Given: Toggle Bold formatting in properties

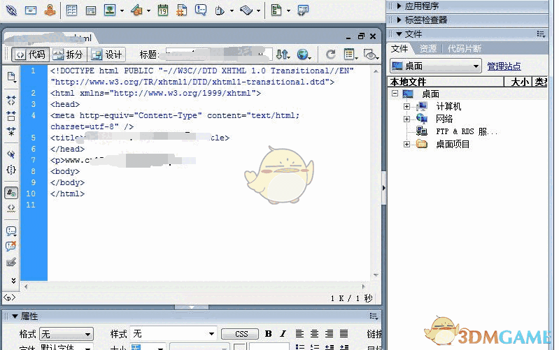Looking at the screenshot, I should [269, 334].
